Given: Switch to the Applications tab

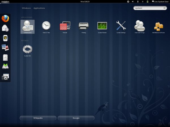Looking at the screenshot, I should (x=39, y=8).
